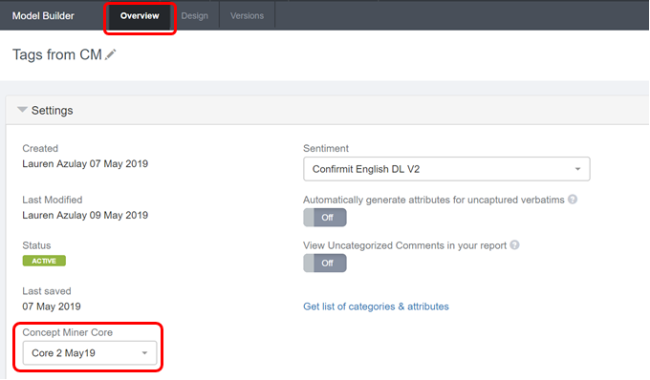
Task: Click the Concept Miner Core label
Action: coord(68,332)
